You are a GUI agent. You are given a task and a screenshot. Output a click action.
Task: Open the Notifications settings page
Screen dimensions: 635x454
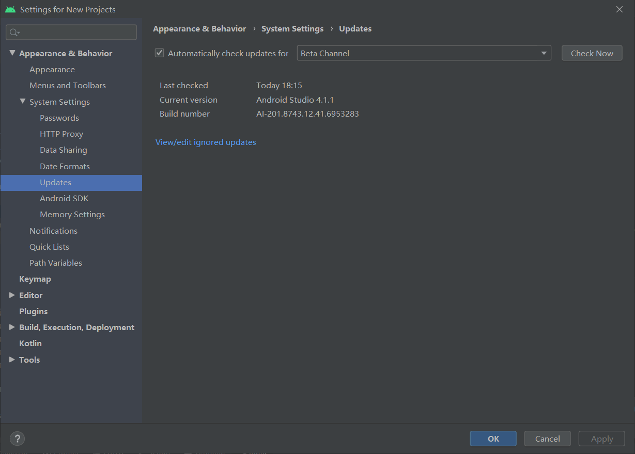coord(53,231)
